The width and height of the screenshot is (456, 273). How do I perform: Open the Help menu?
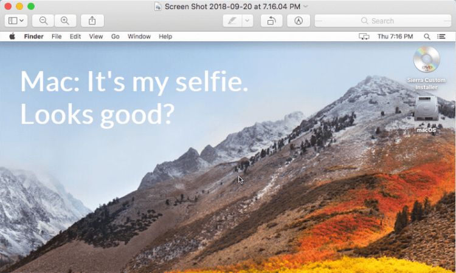click(165, 36)
